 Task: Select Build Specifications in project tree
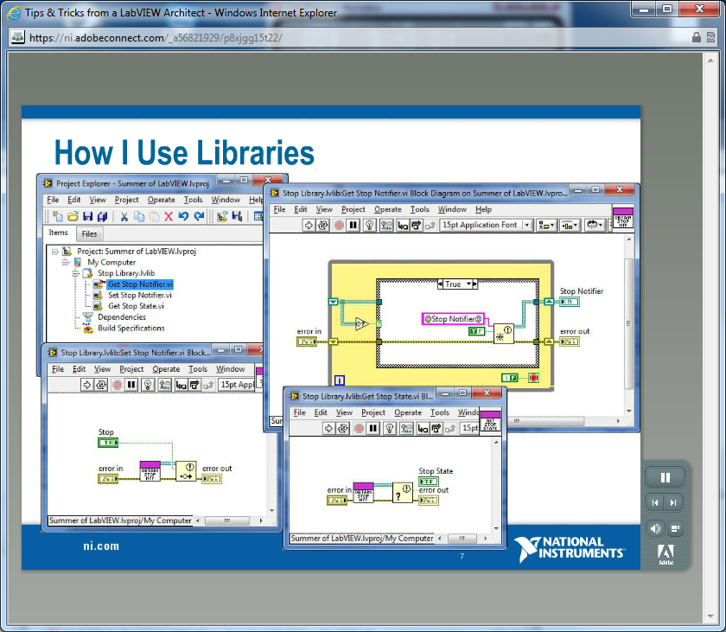(x=131, y=329)
